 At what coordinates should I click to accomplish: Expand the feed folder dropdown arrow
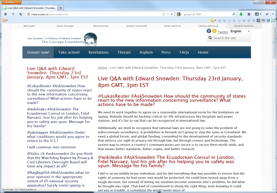pos(215,21)
